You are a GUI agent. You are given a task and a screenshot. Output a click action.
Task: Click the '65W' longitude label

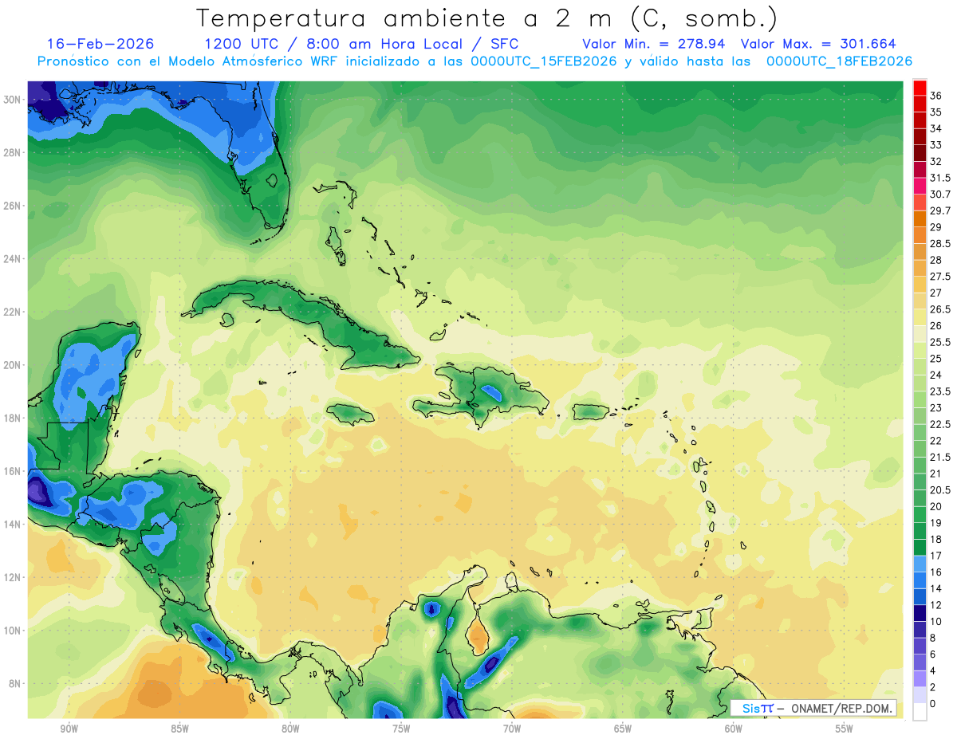[x=623, y=729]
